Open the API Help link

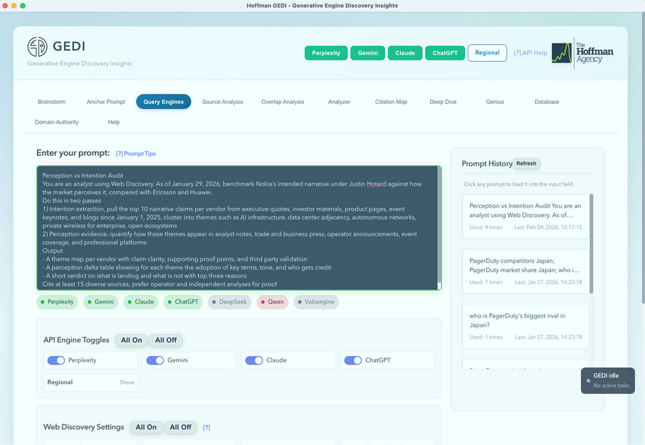530,53
